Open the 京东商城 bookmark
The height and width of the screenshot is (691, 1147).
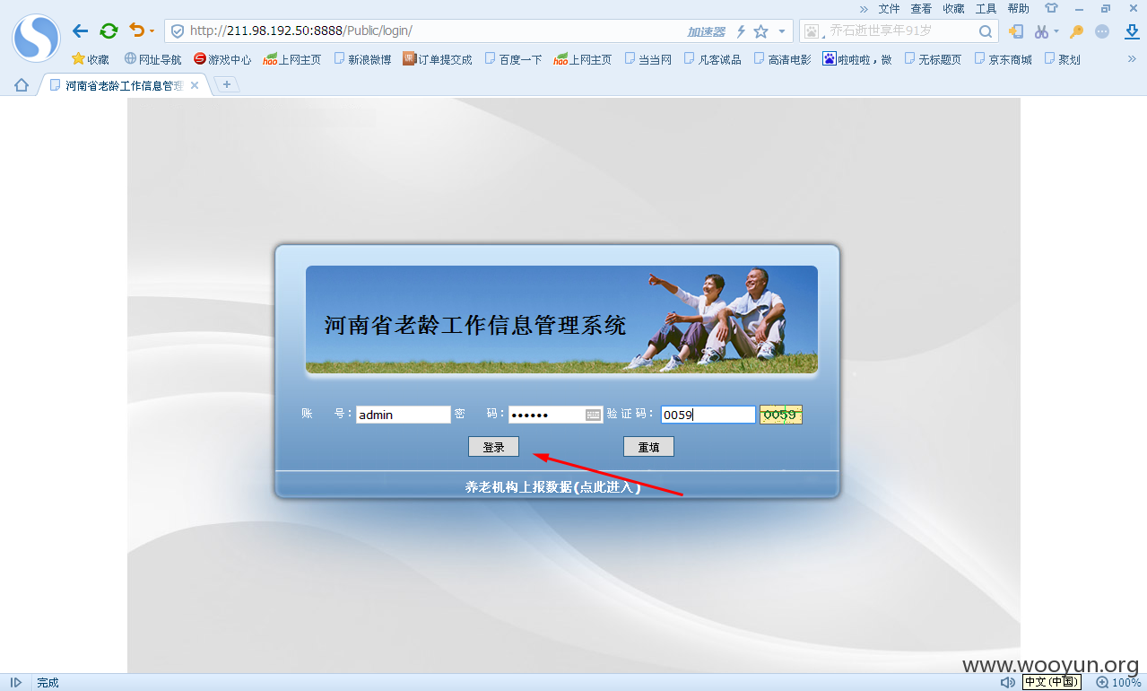1003,59
